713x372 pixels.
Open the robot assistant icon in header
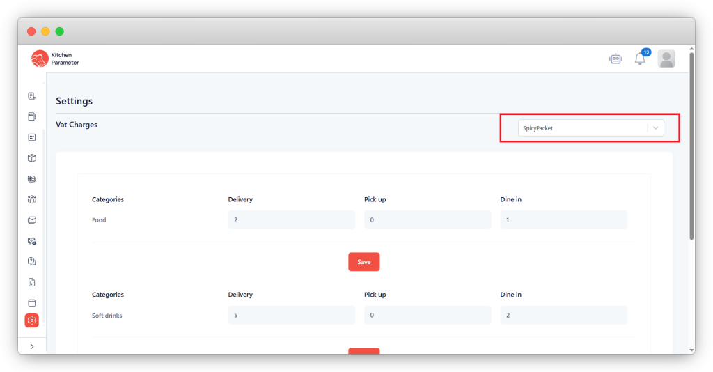tap(615, 59)
